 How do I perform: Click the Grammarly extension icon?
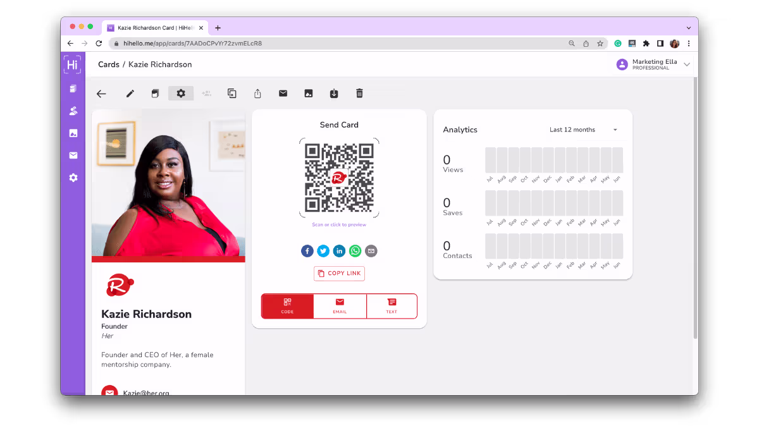click(618, 44)
